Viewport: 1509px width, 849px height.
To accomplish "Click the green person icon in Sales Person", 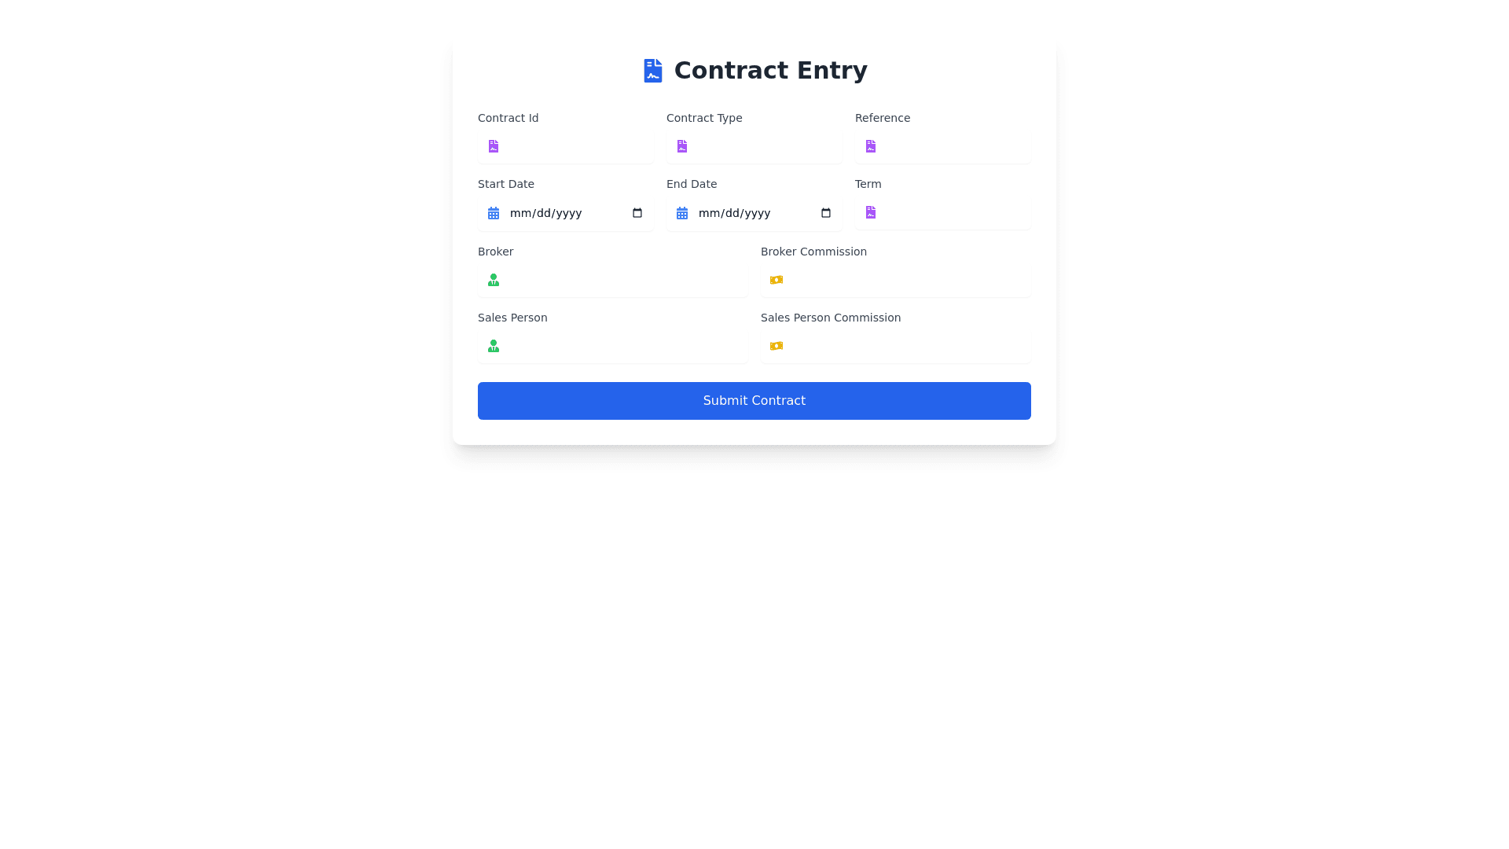I will coord(493,346).
